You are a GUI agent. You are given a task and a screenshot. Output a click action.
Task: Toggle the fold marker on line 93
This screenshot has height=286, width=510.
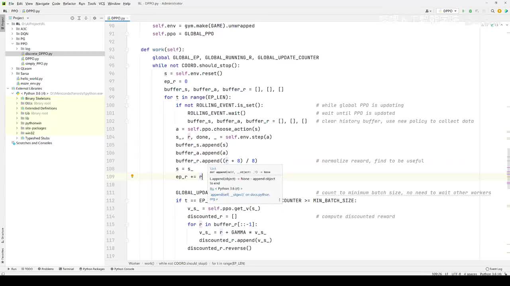127,50
